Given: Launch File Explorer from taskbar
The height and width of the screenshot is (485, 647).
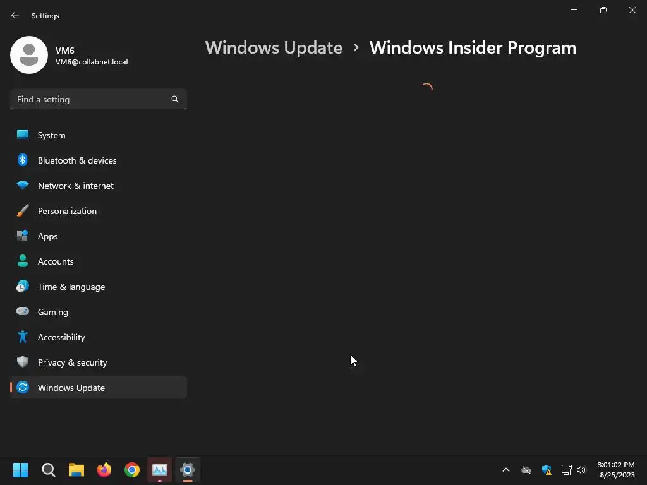Looking at the screenshot, I should [76, 470].
